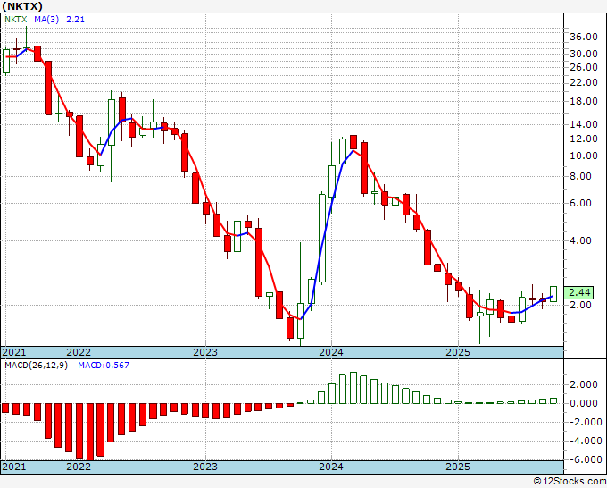
Task: Click the 36.00 price axis label
Action: tap(584, 38)
